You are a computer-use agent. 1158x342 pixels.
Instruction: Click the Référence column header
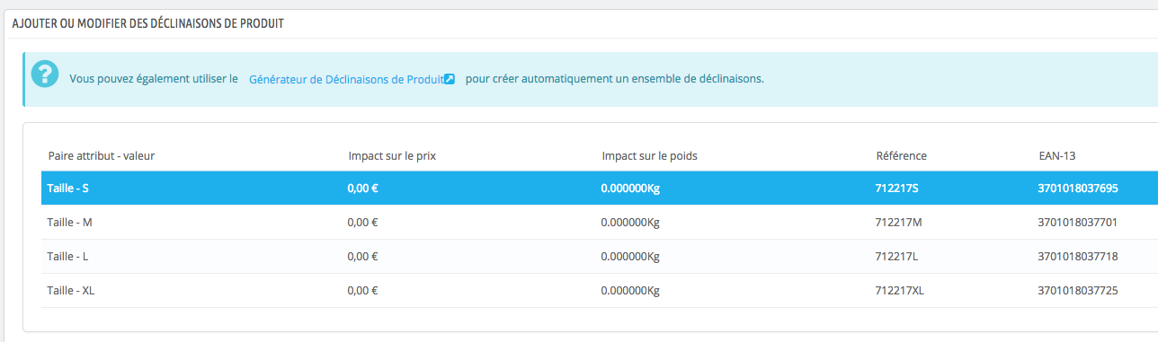[x=901, y=155]
